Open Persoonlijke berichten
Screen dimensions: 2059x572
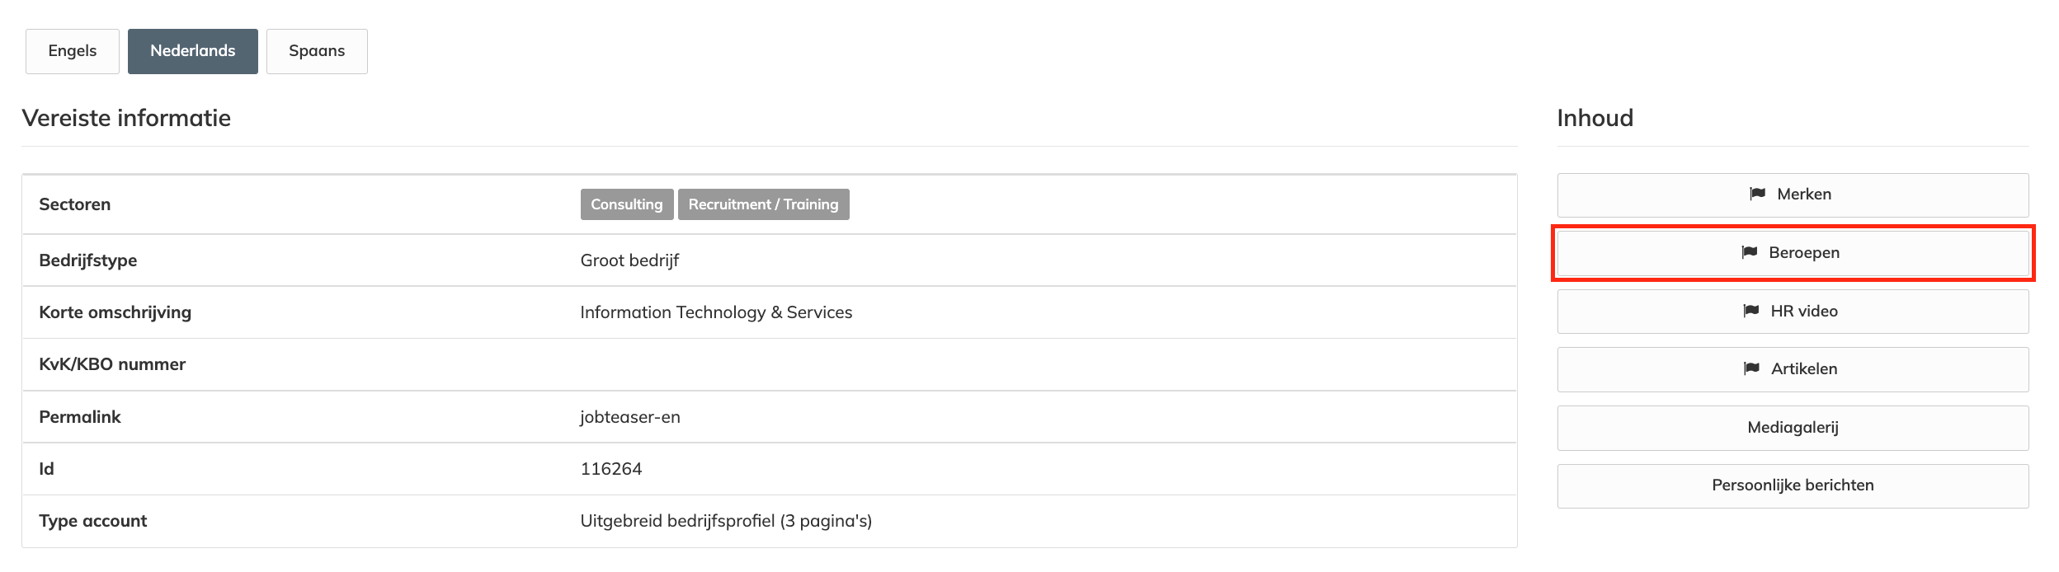pos(1793,486)
